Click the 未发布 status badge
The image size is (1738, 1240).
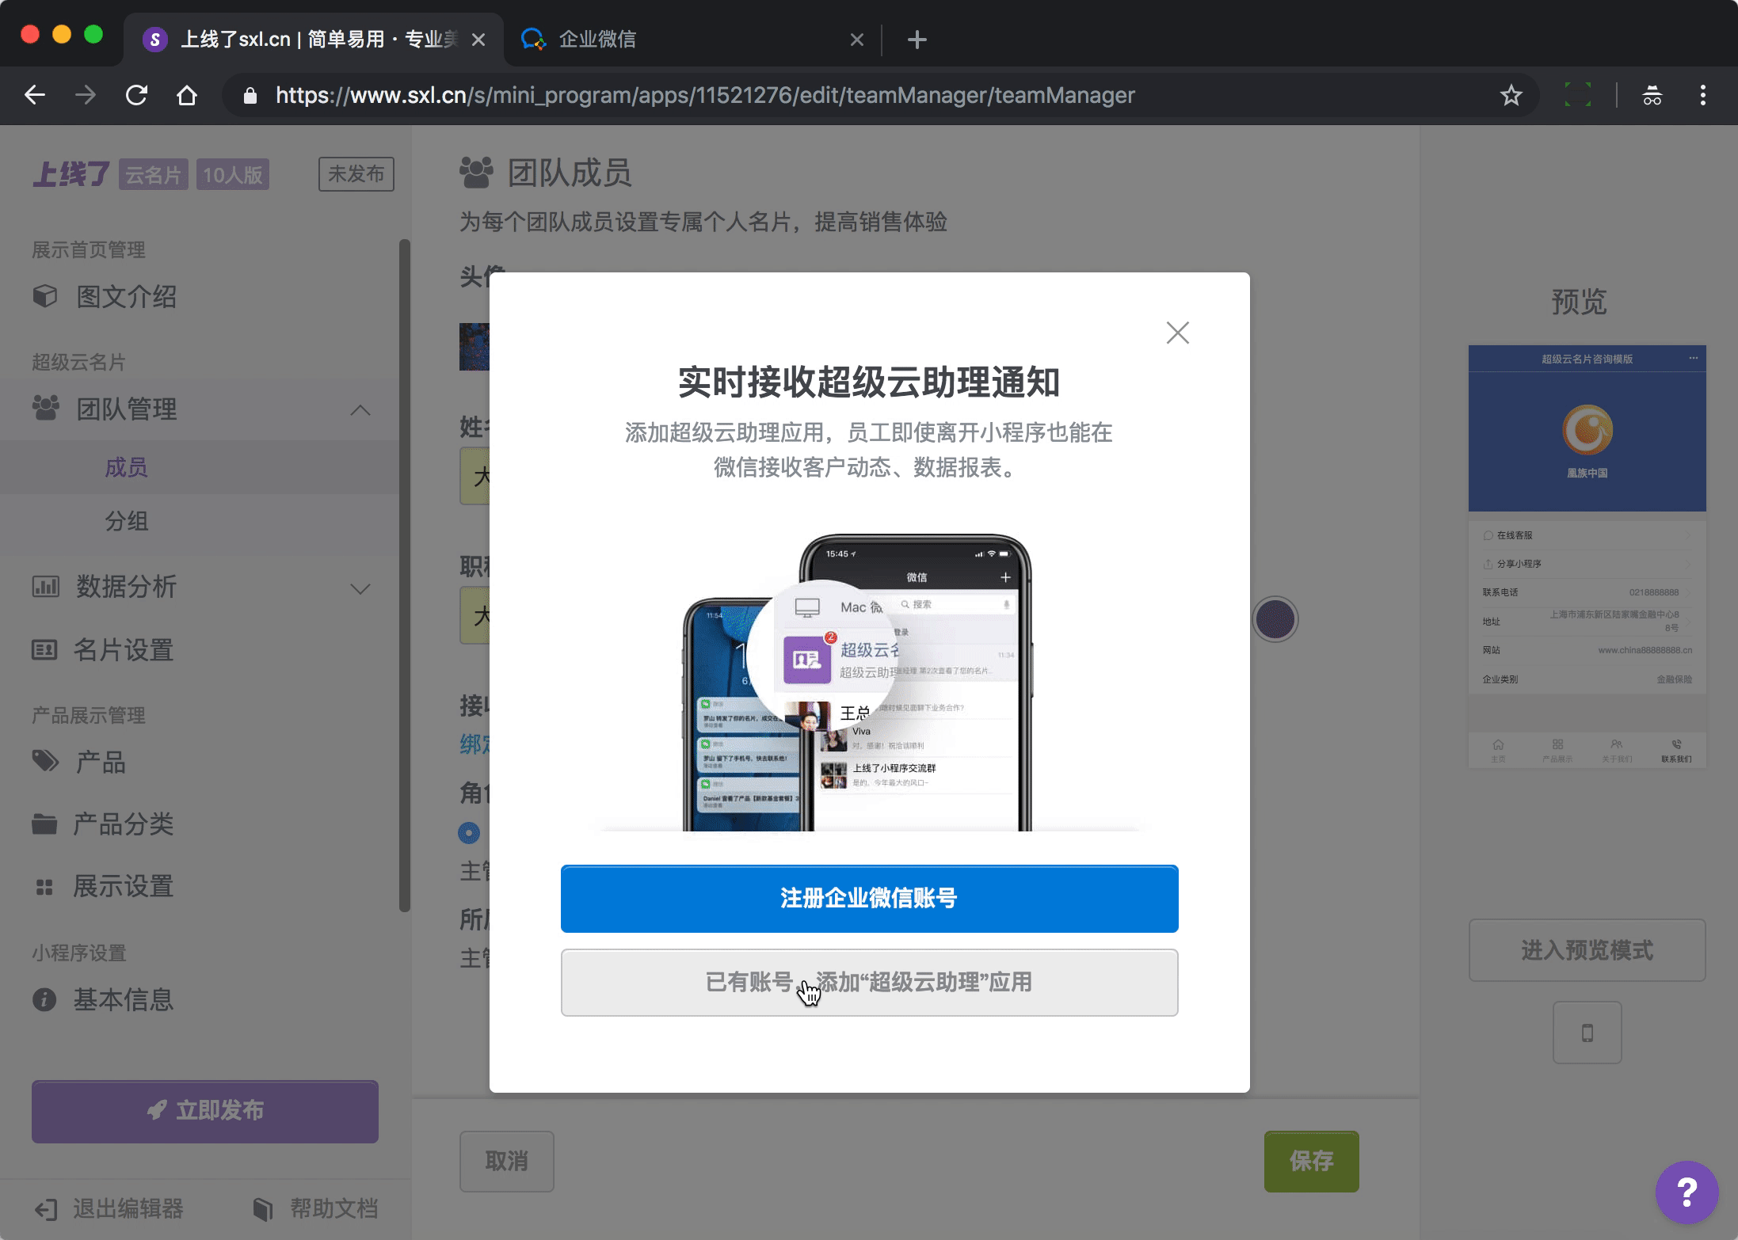coord(356,174)
